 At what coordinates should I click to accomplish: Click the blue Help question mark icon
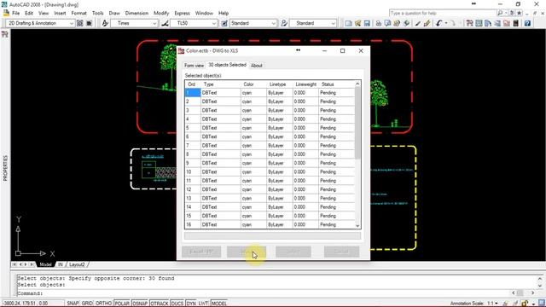[527, 23]
